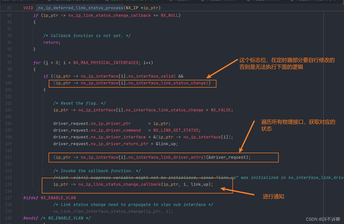
Task: Click nx_ip_link_status_change_callback on line 90
Action: (110, 15)
